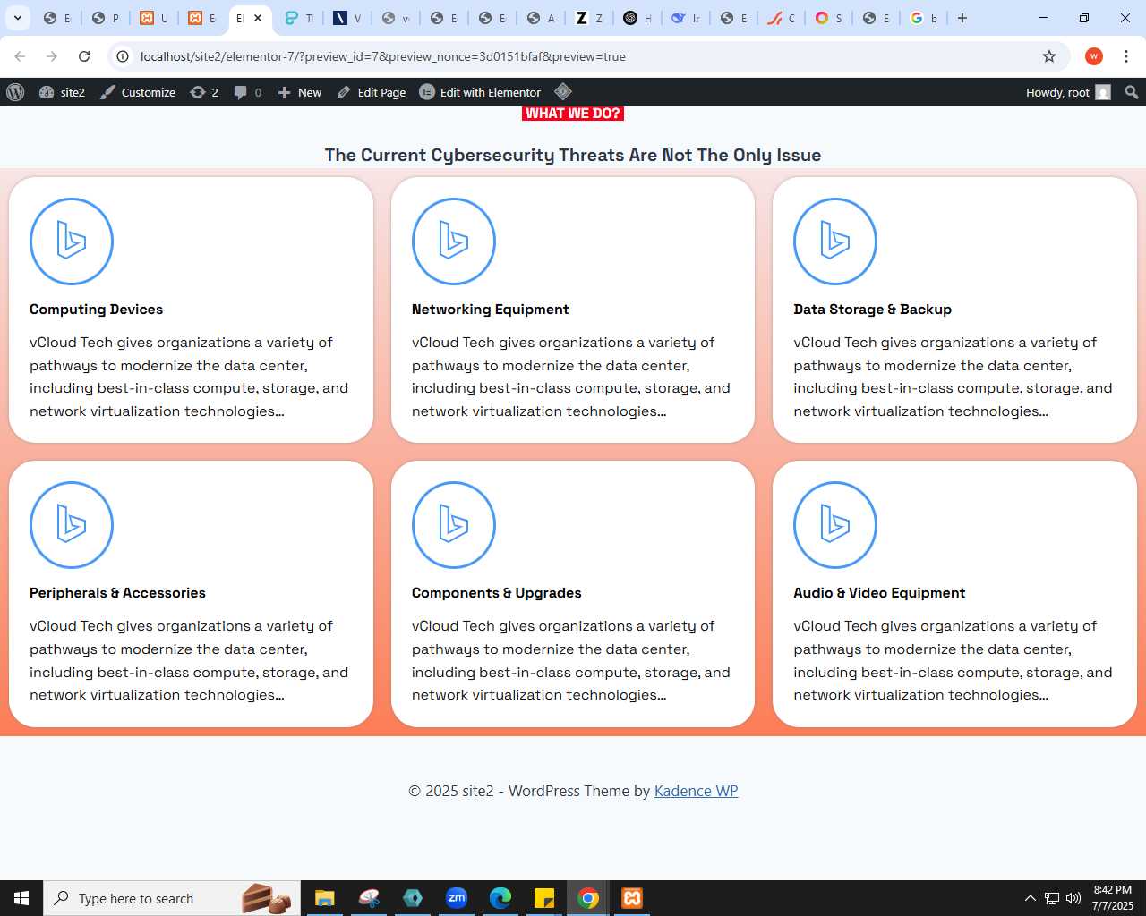Show hidden system tray icons
Viewport: 1146px width, 916px height.
pyautogui.click(x=1030, y=898)
